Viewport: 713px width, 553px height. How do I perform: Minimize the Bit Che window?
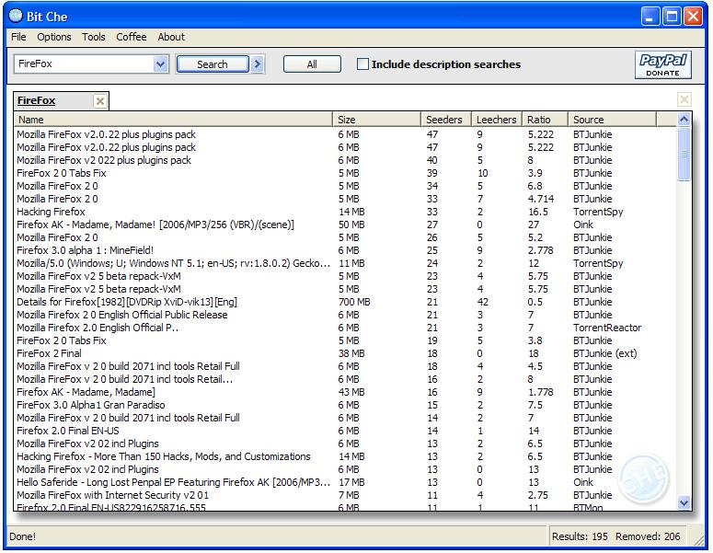(x=650, y=17)
